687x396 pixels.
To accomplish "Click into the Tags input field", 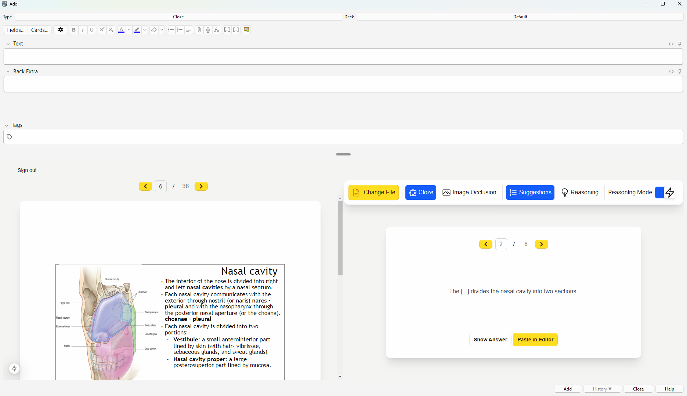I will (x=345, y=137).
